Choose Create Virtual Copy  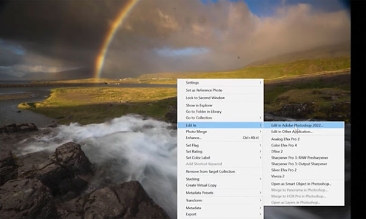point(220,186)
